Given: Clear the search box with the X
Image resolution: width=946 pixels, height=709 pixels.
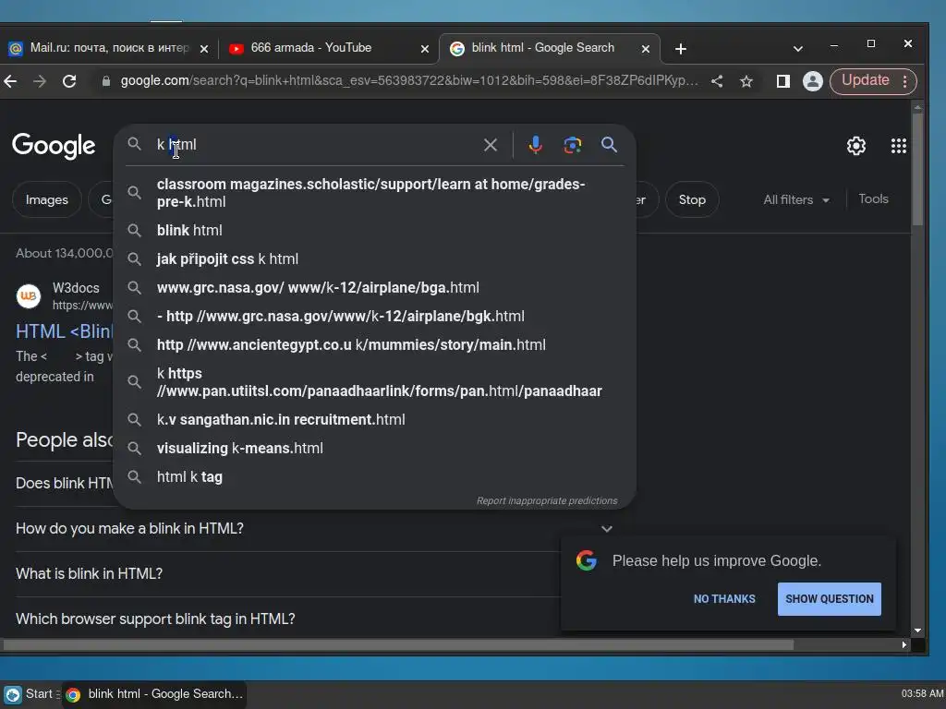Looking at the screenshot, I should (491, 145).
